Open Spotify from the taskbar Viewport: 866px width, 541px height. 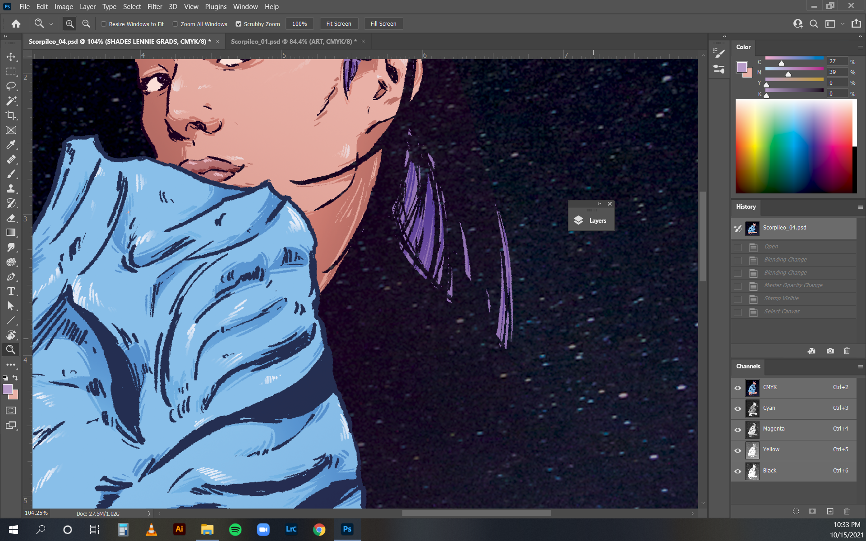(235, 529)
